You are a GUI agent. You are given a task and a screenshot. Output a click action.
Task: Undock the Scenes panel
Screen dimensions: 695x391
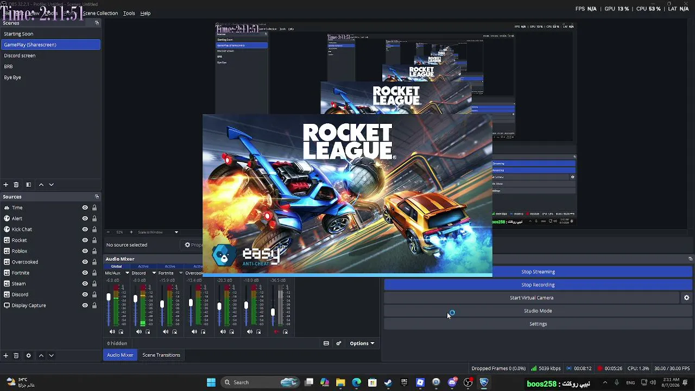click(97, 23)
